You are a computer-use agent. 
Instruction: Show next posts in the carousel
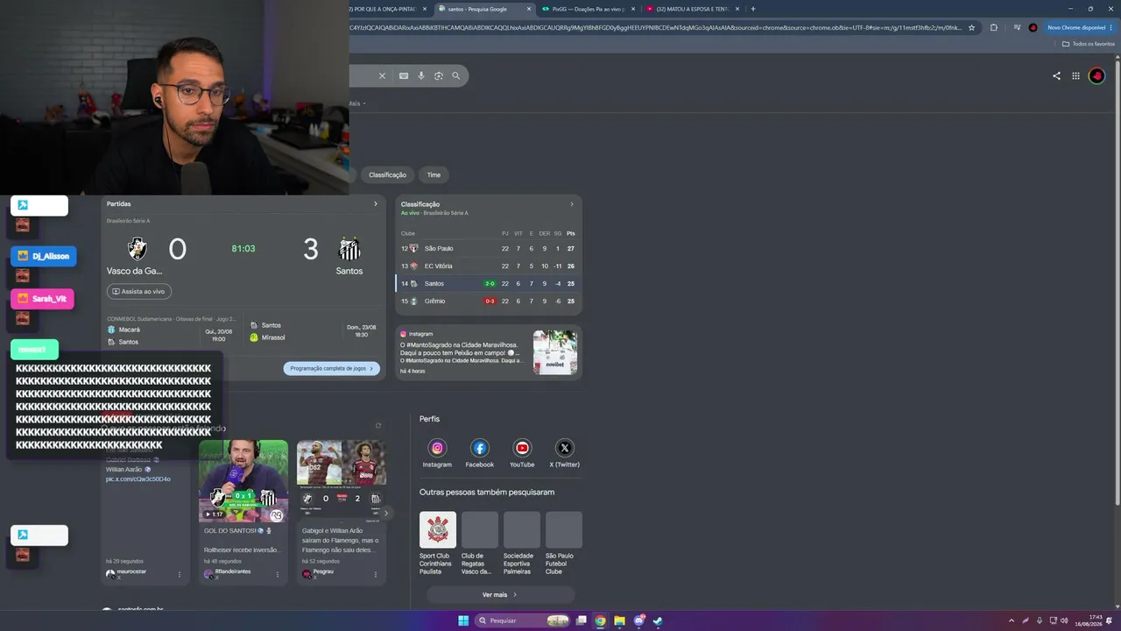pyautogui.click(x=385, y=514)
